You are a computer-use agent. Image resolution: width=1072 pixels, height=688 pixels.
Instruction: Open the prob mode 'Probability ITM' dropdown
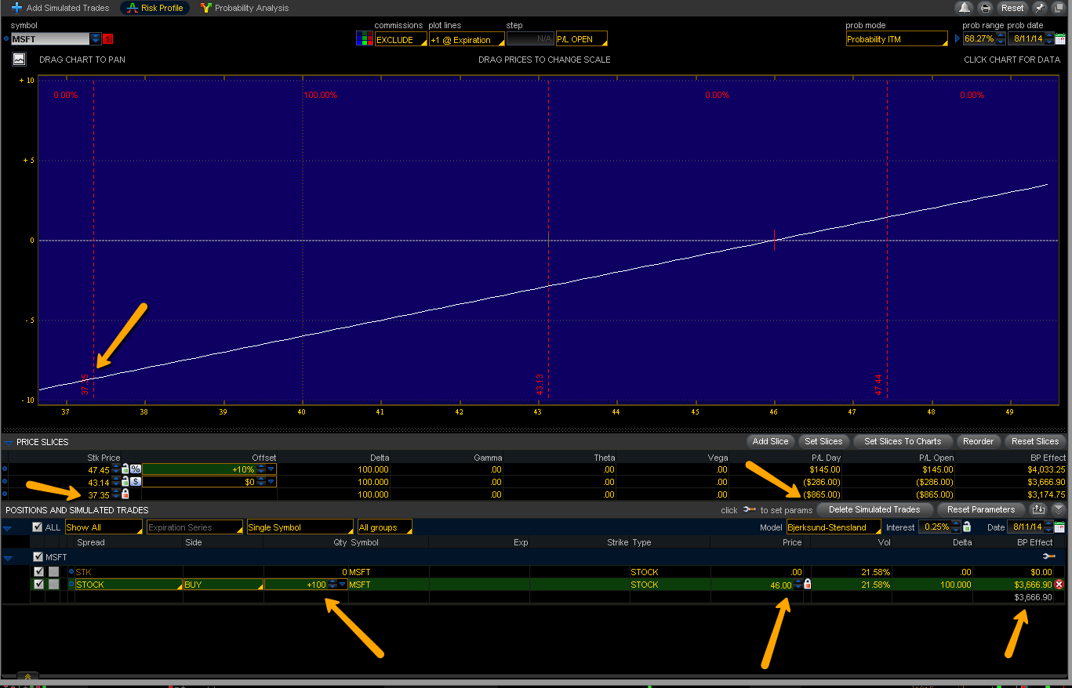[x=897, y=39]
